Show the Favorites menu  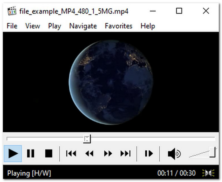click(118, 26)
